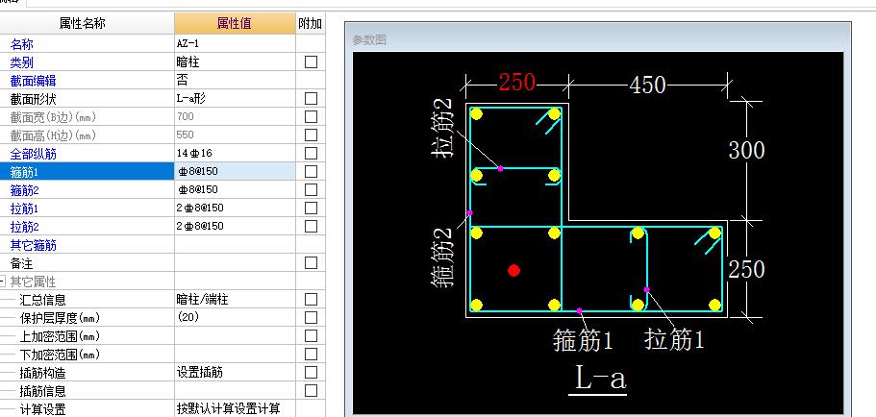Click the 参数图 panel title
Viewport: 876px width, 417px height.
click(369, 40)
